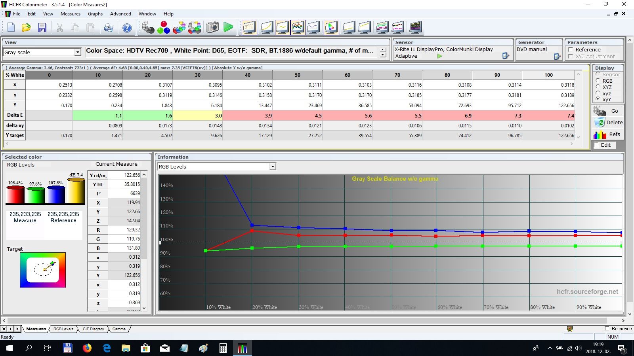Open a file with the folder icon
The image size is (634, 356).
(x=27, y=28)
